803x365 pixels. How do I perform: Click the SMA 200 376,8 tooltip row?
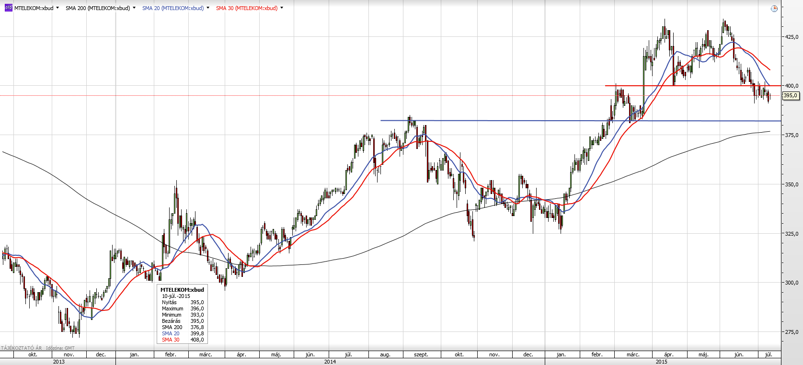coord(183,327)
